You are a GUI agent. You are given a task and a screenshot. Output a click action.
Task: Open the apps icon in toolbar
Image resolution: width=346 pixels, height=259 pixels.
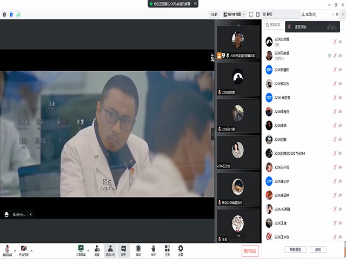point(167,250)
